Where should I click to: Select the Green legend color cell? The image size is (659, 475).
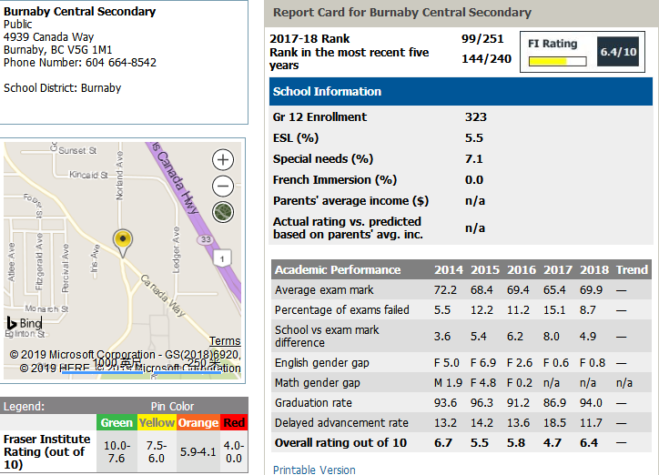click(x=117, y=422)
